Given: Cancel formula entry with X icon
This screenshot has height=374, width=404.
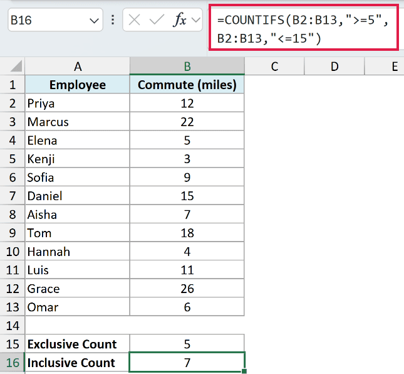Looking at the screenshot, I should (x=134, y=20).
